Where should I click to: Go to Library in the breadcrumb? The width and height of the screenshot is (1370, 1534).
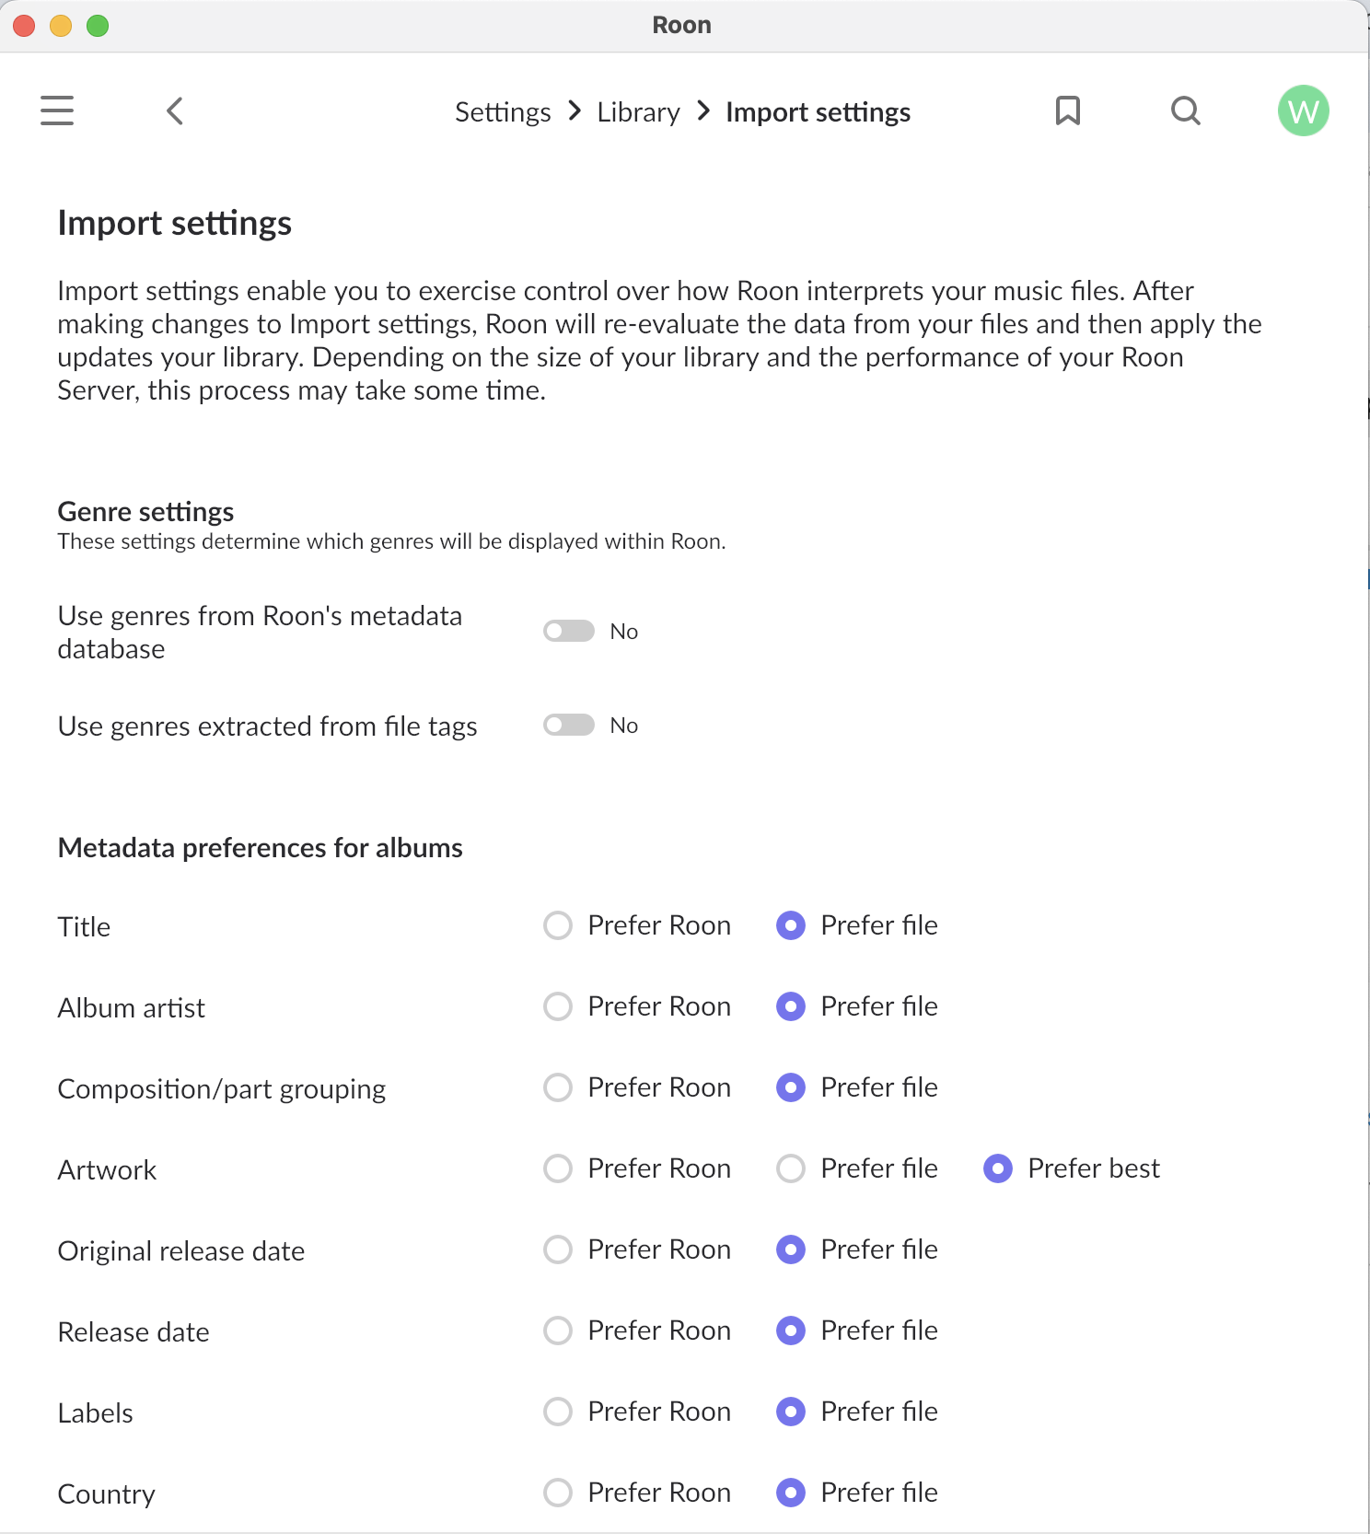(638, 112)
